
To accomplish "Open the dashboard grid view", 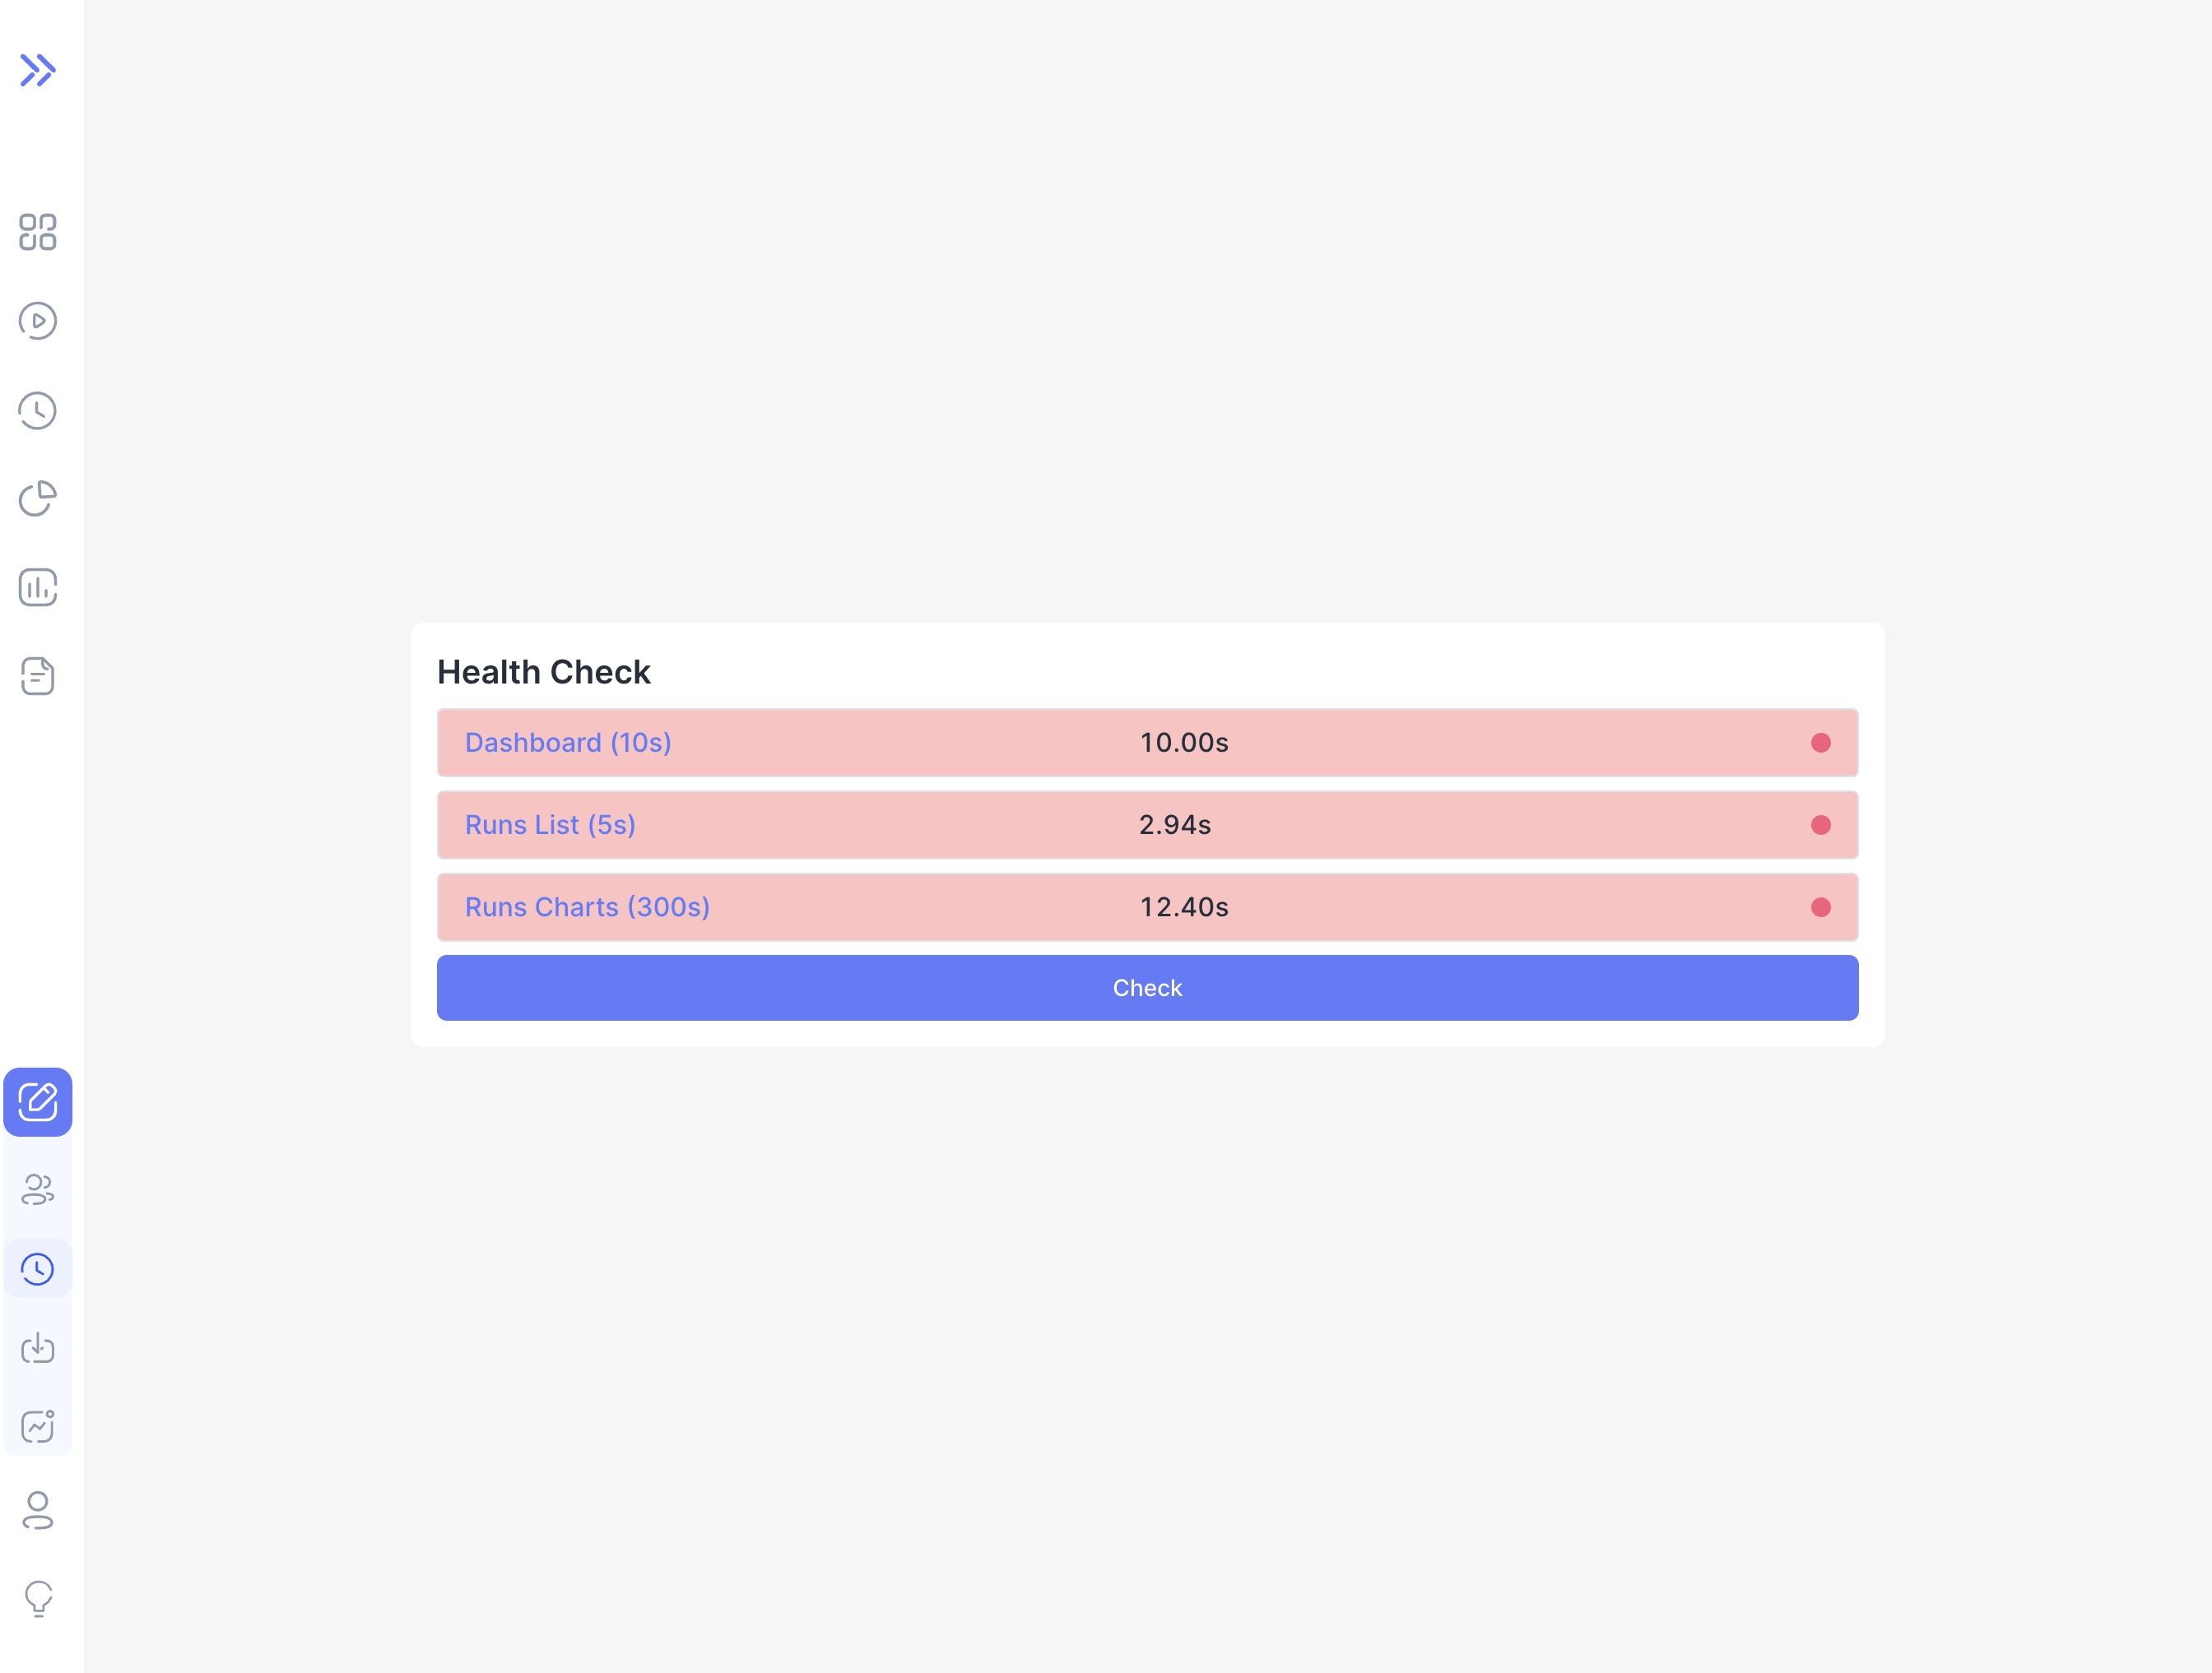I will coord(38,233).
